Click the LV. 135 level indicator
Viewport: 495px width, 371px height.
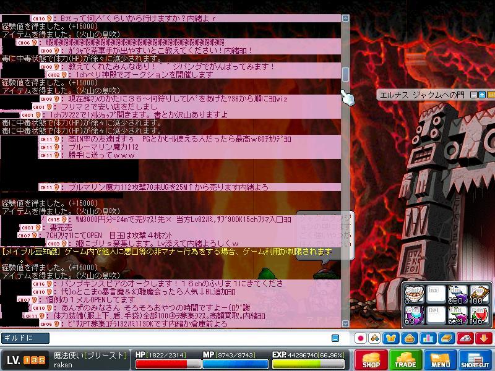(x=26, y=360)
